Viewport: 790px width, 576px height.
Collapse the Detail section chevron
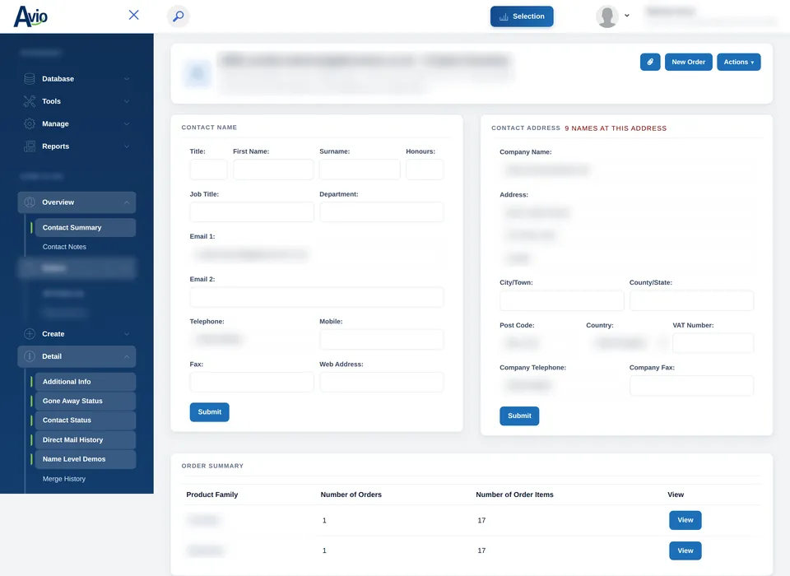(x=127, y=357)
